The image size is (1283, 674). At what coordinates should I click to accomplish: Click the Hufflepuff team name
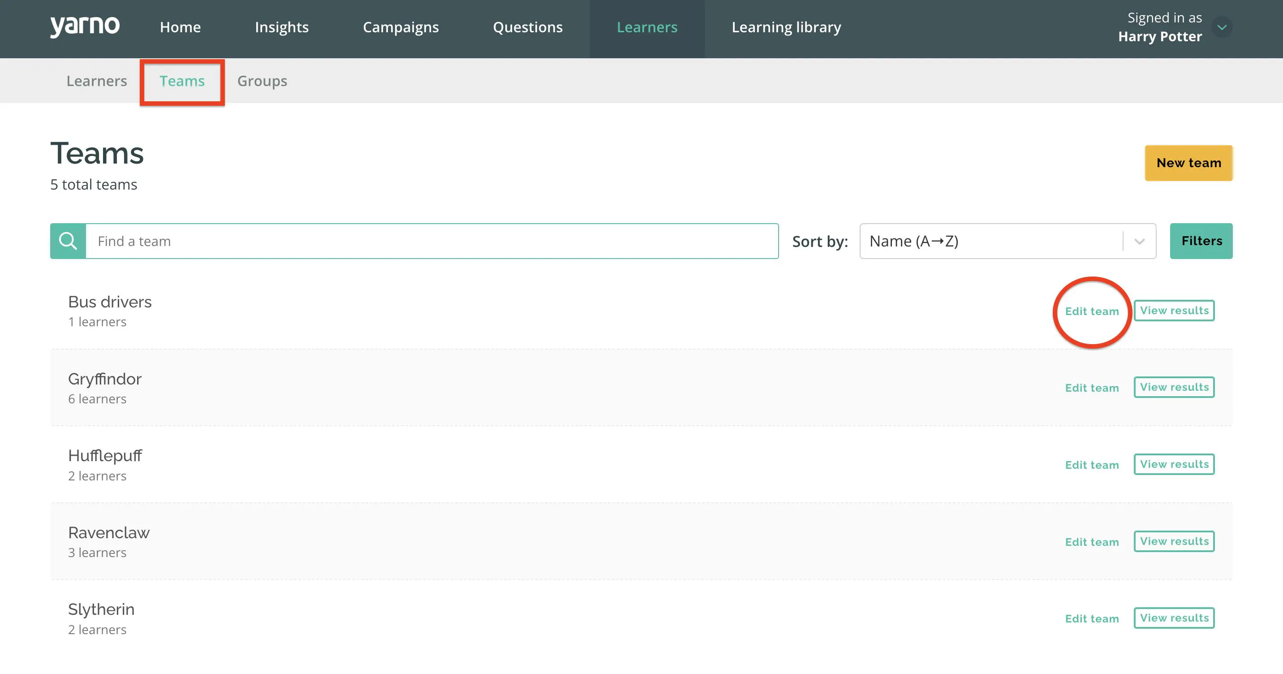pos(105,456)
